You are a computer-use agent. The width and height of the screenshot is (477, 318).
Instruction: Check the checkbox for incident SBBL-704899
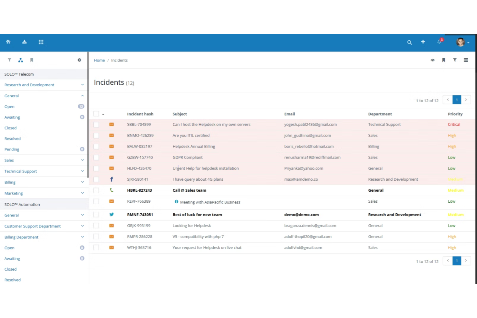pos(96,124)
